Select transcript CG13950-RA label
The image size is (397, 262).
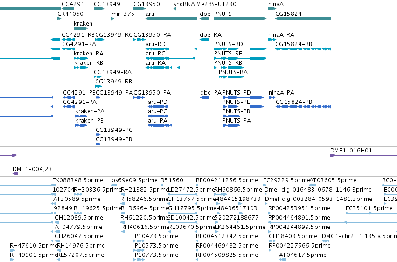coord(153,35)
